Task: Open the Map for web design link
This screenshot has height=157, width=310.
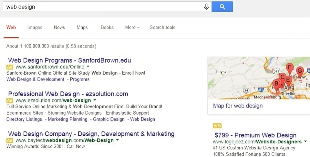Action: [238, 106]
